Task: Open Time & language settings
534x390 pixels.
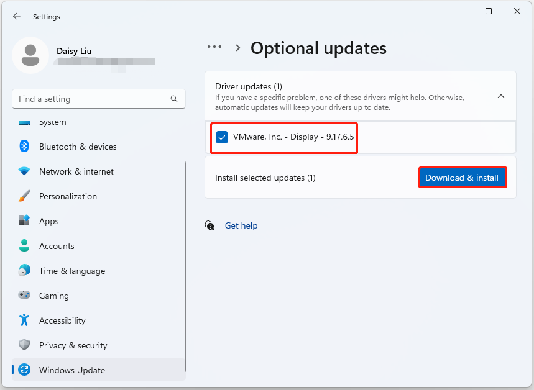Action: tap(99, 271)
